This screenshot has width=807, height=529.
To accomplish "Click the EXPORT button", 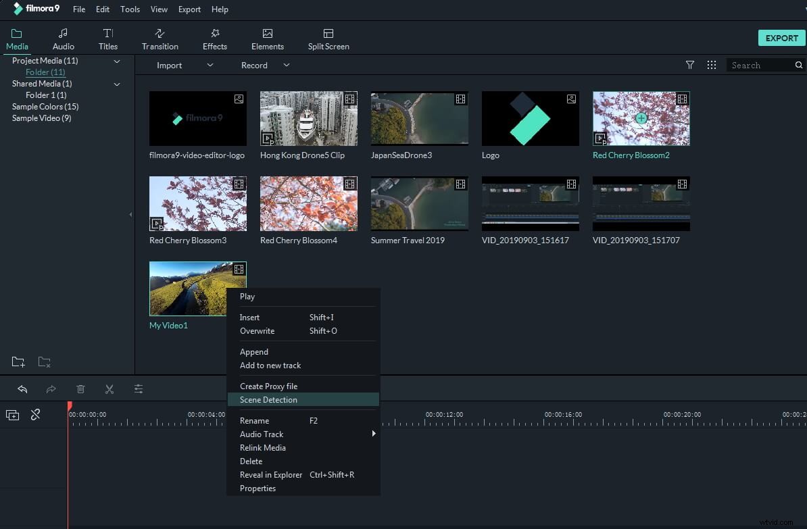I will 781,38.
